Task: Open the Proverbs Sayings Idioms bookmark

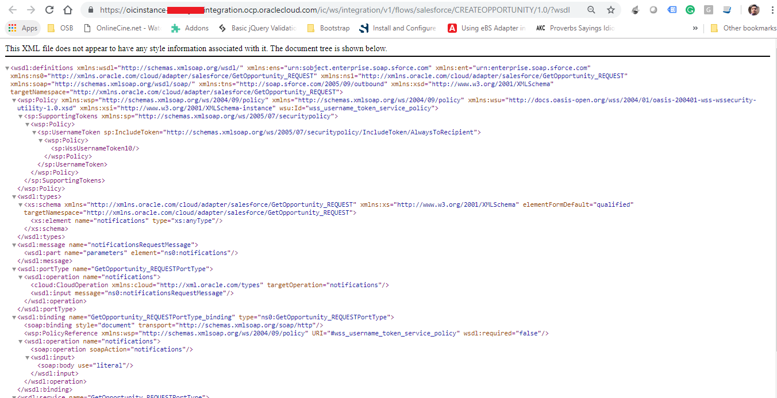Action: pos(575,28)
